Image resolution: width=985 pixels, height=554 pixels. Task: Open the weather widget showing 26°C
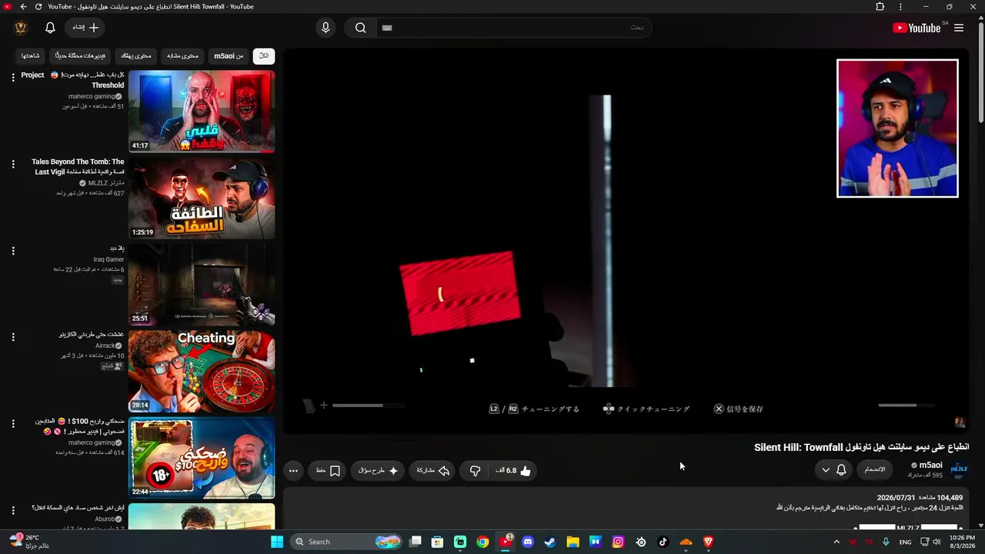(28, 542)
